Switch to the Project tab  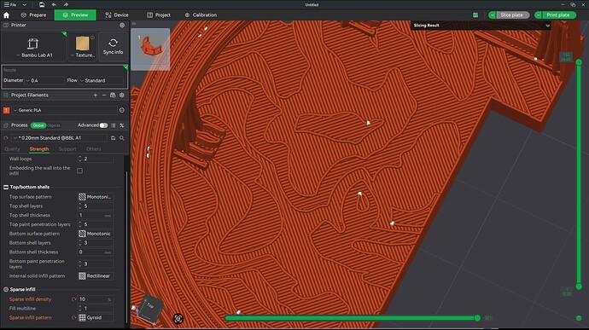(x=159, y=15)
